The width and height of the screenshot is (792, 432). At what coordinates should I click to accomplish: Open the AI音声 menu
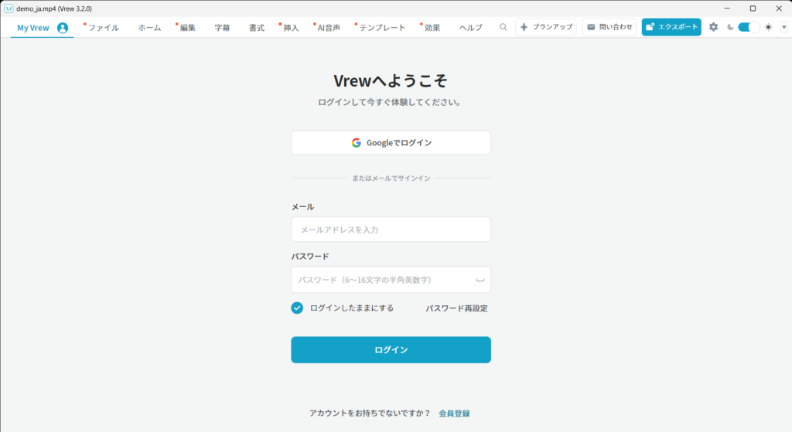pyautogui.click(x=329, y=28)
